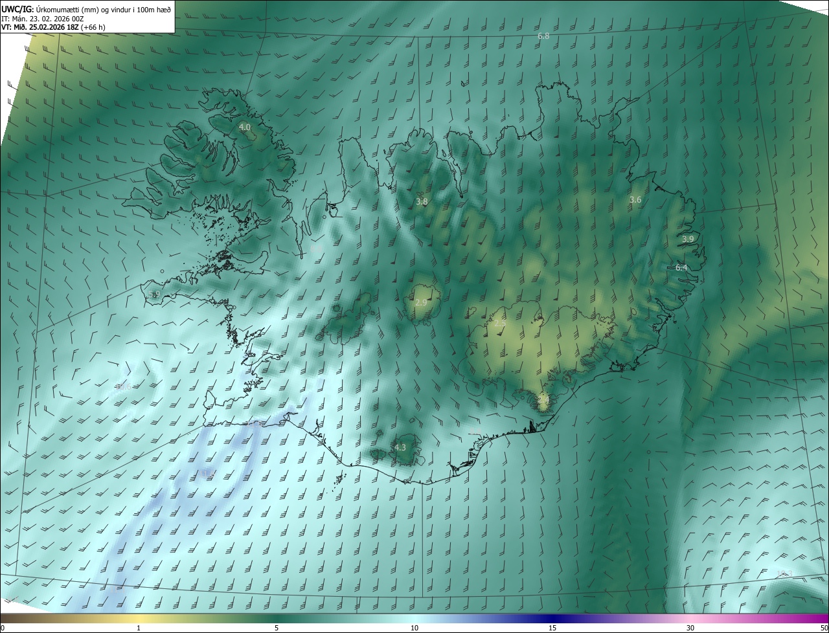Click the 6.8 value label near the top of the map
Viewport: 829px width, 633px height.
(x=543, y=36)
